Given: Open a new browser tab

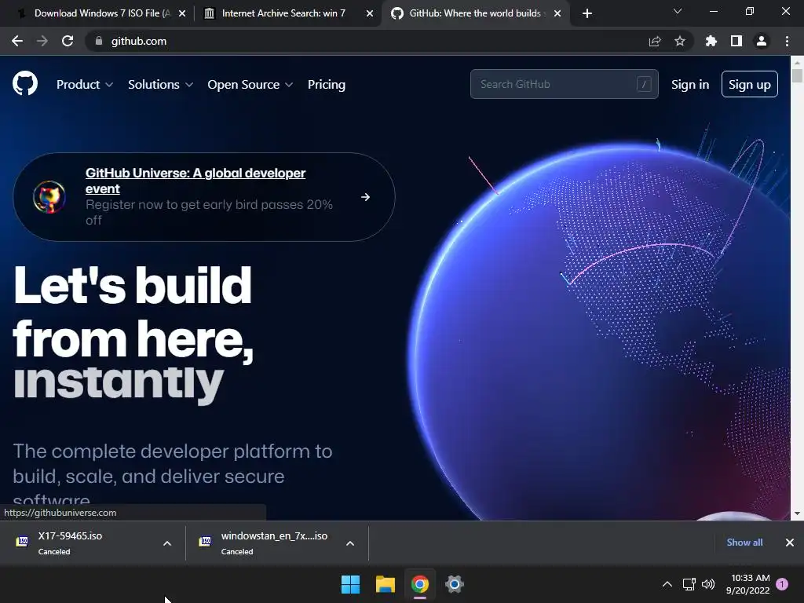Looking at the screenshot, I should (587, 13).
